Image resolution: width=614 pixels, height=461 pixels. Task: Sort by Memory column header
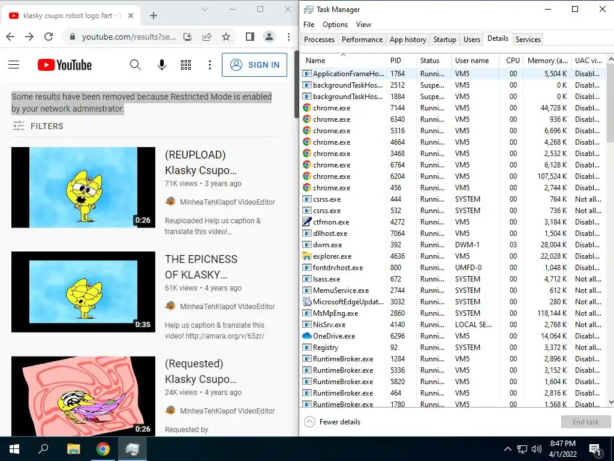pos(547,61)
